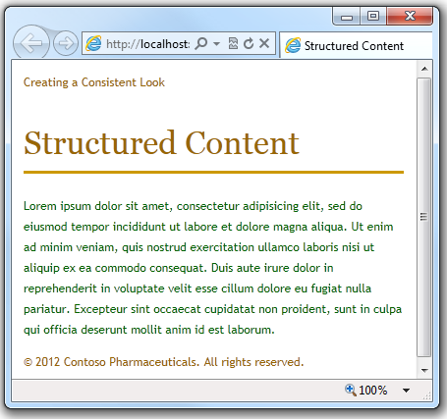This screenshot has height=419, width=447.
Task: Maximize the browser window
Action: tap(373, 16)
